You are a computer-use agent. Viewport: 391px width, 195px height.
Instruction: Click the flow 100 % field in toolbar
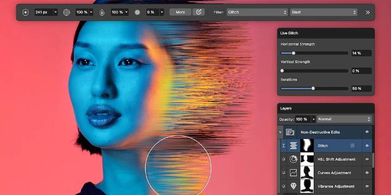pyautogui.click(x=117, y=12)
